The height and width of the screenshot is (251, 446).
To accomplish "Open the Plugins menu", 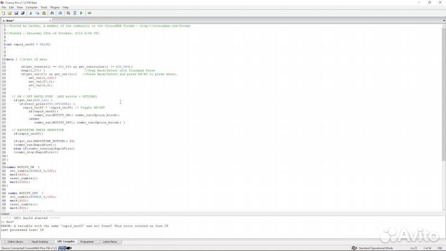I will coord(53,7).
